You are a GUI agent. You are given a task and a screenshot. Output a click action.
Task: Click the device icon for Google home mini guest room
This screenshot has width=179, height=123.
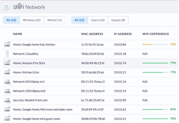pos(7,118)
